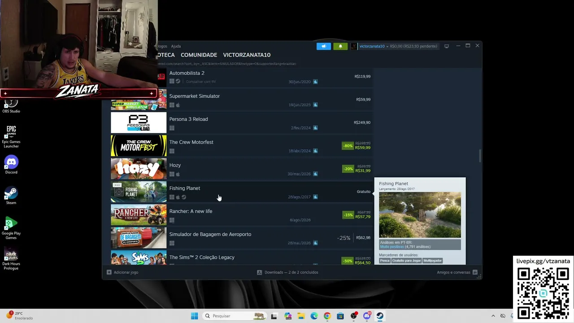Open File Explorer from the taskbar
Image resolution: width=574 pixels, height=323 pixels.
[x=301, y=316]
